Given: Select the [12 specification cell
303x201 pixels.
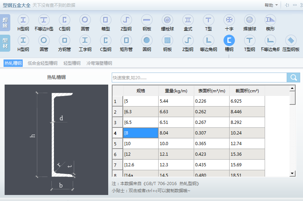Looking at the screenshot, I should 141,154.
